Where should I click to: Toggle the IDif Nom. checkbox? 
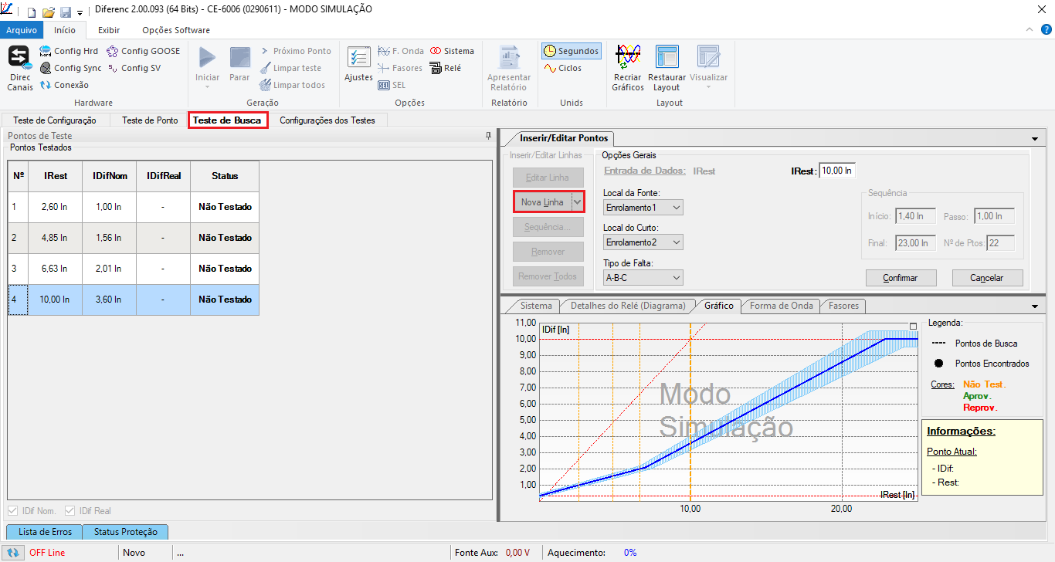[x=13, y=511]
